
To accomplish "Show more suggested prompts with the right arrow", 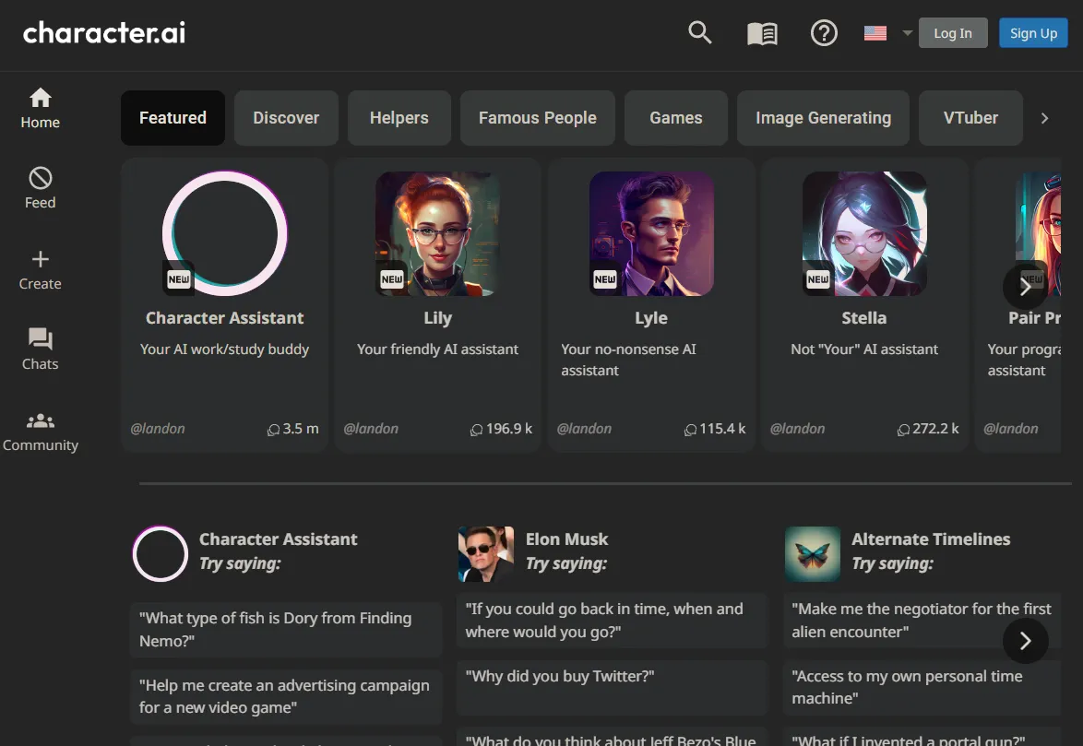I will (1025, 640).
